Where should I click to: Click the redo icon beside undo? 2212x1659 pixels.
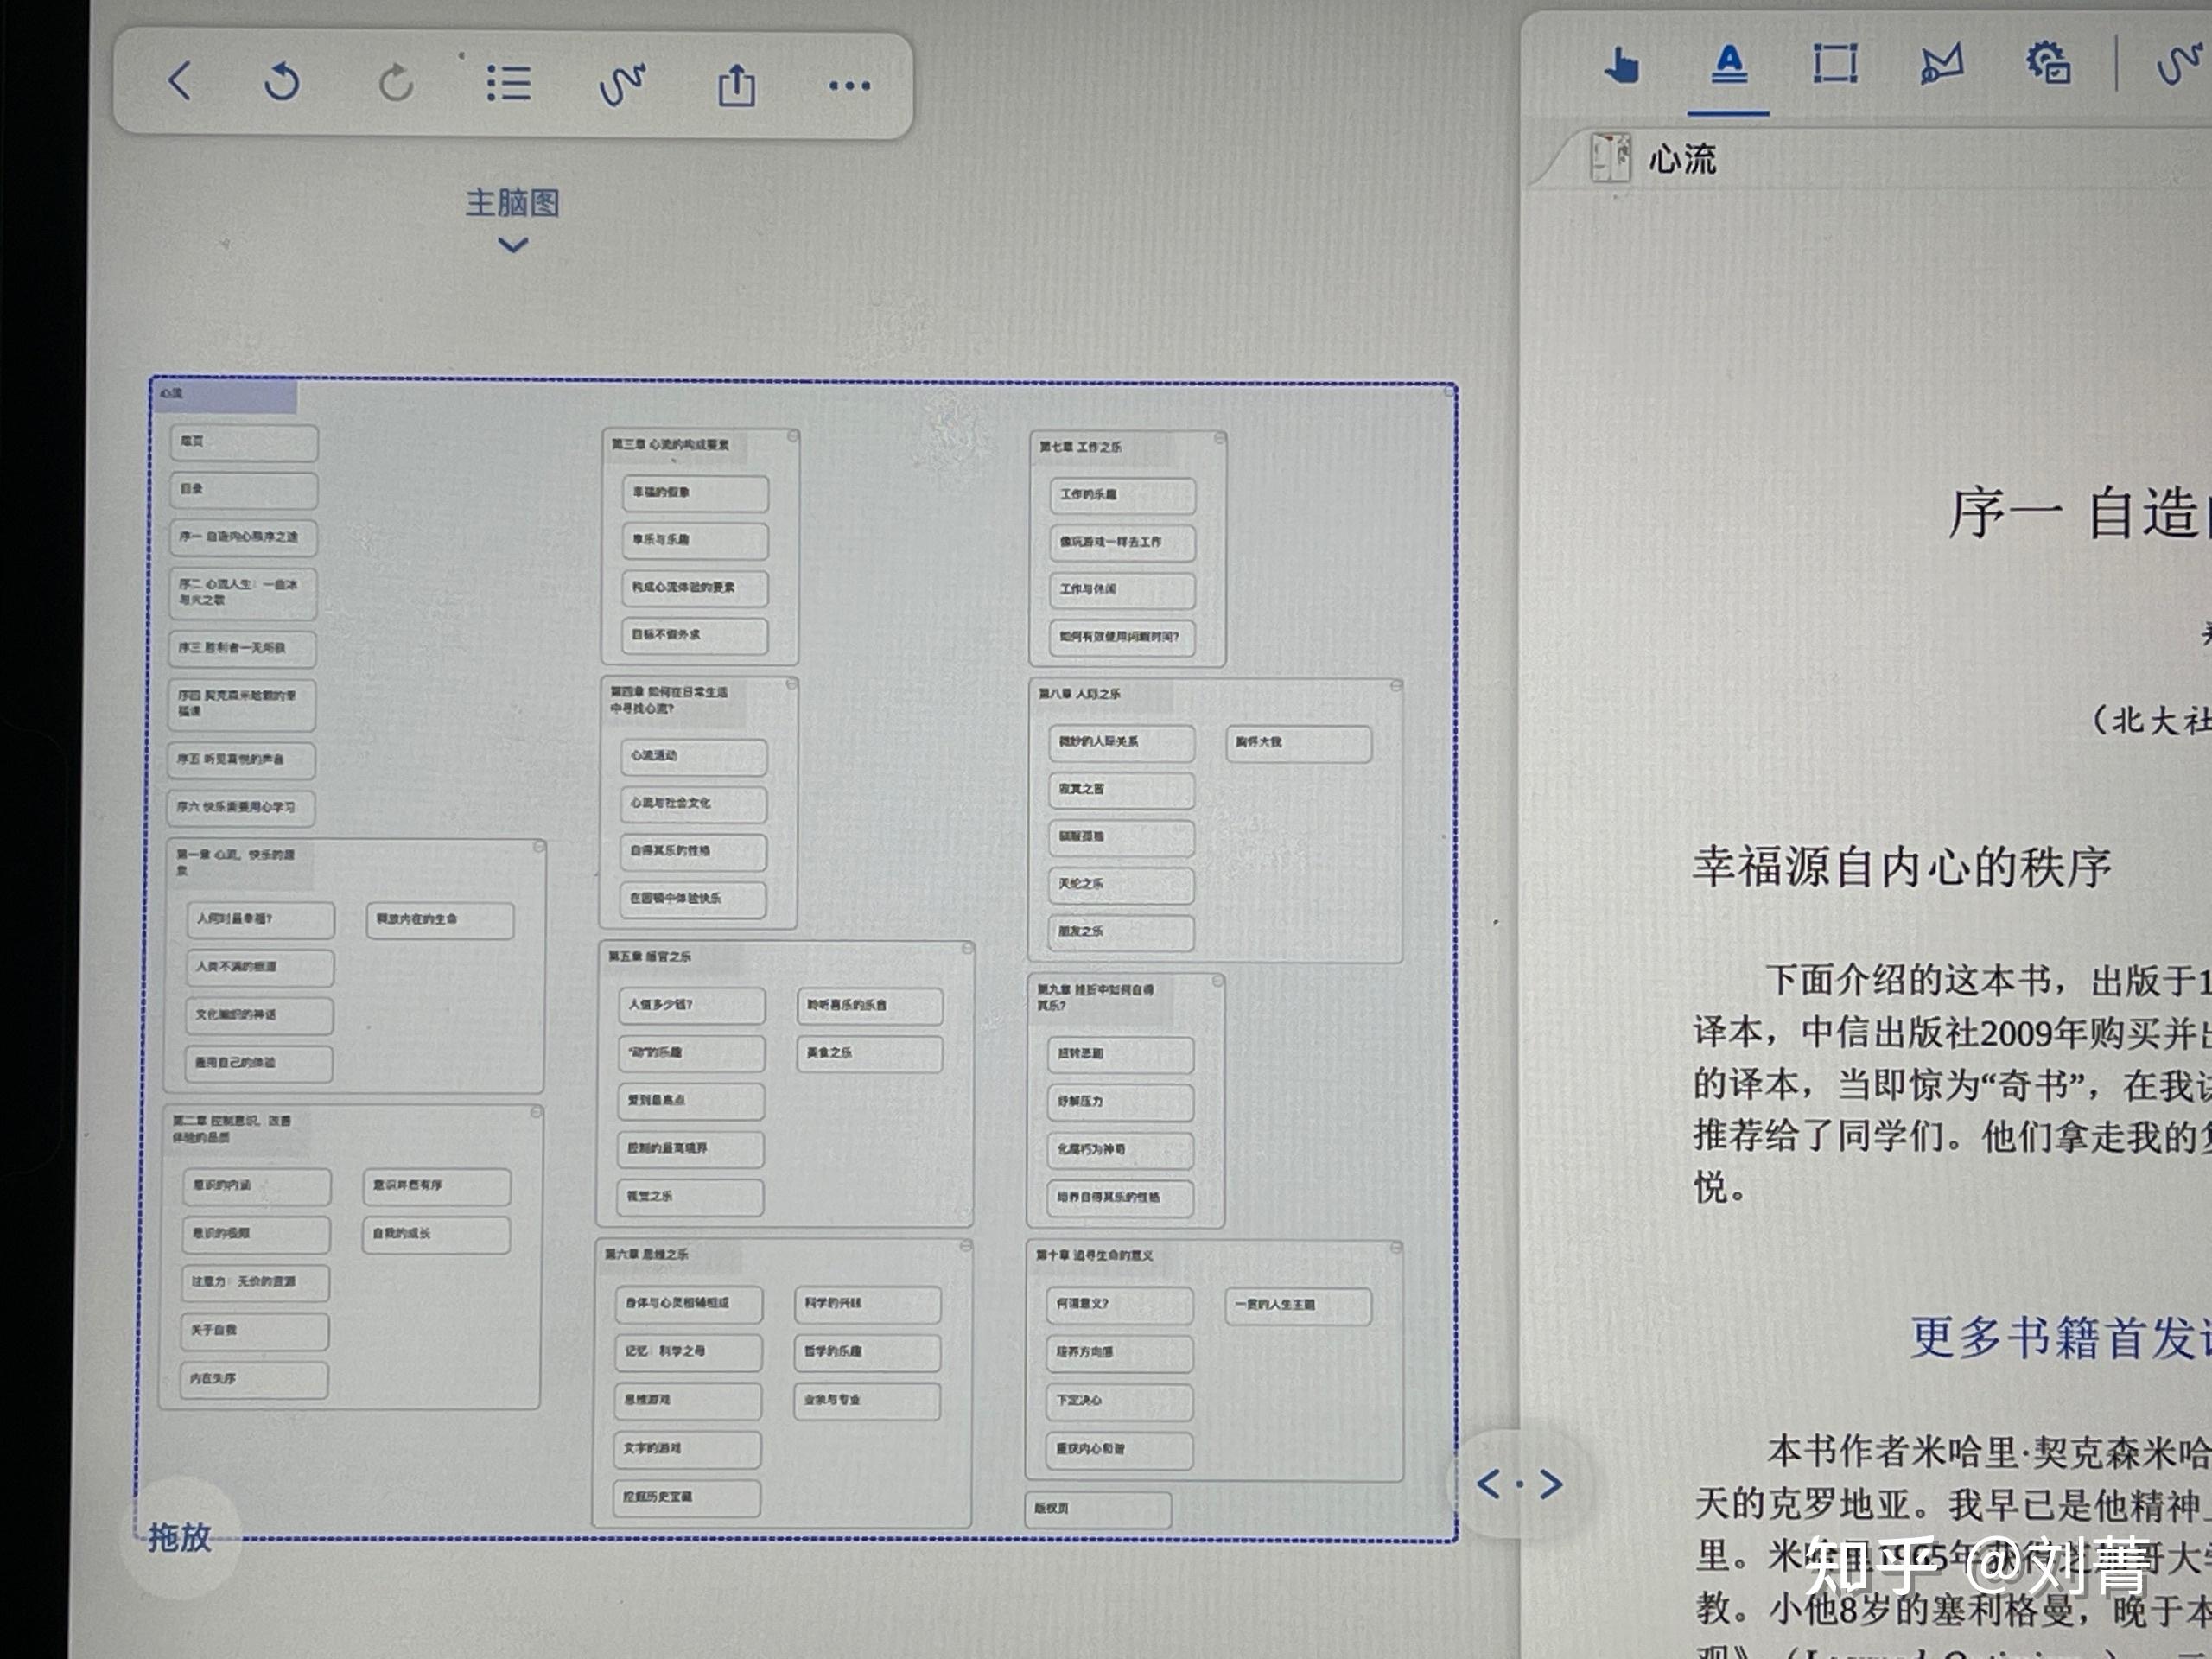coord(396,84)
